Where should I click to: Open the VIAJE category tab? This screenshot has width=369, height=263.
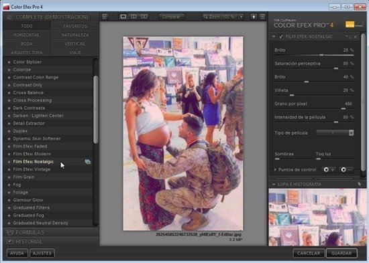pos(75,52)
